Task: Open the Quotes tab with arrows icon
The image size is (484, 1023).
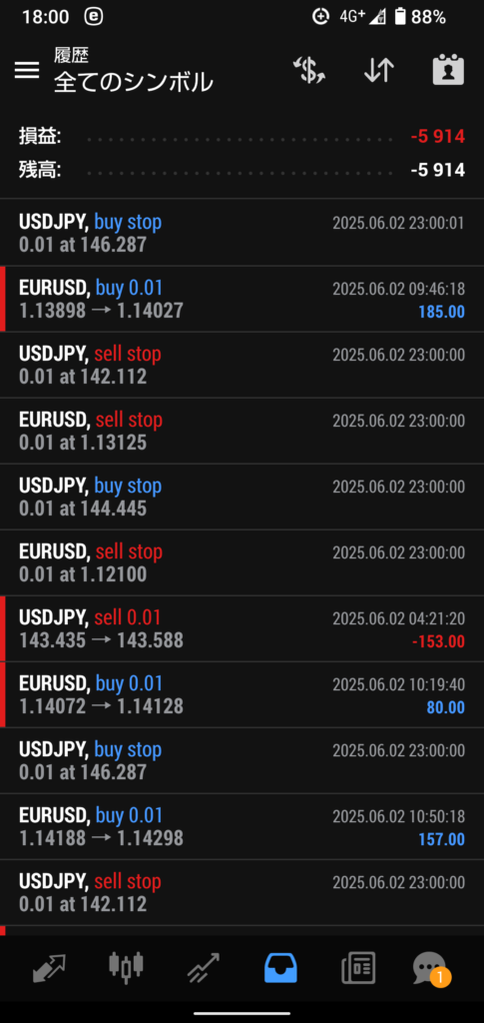Action: [x=50, y=967]
